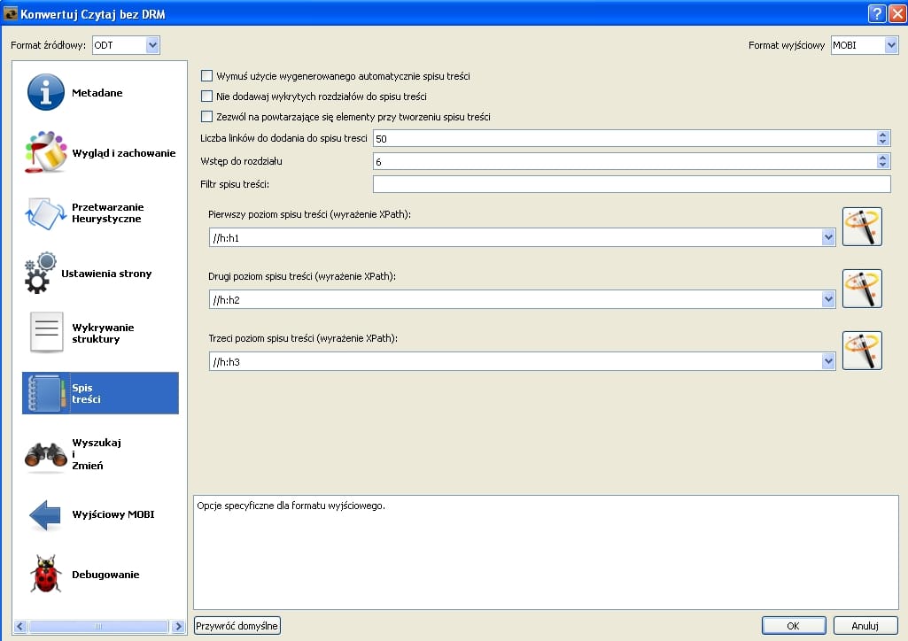Go to Wykrywanie struktury section label
908x641 pixels.
point(103,333)
